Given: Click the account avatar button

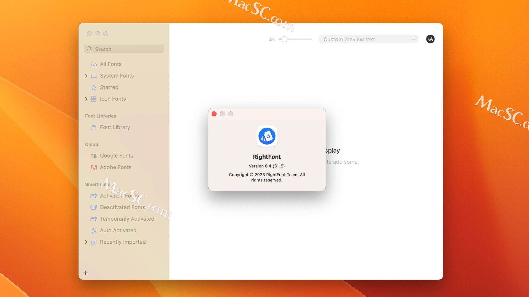Looking at the screenshot, I should pos(430,39).
